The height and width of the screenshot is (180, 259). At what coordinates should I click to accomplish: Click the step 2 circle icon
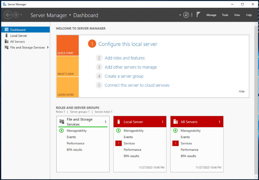pos(99,58)
